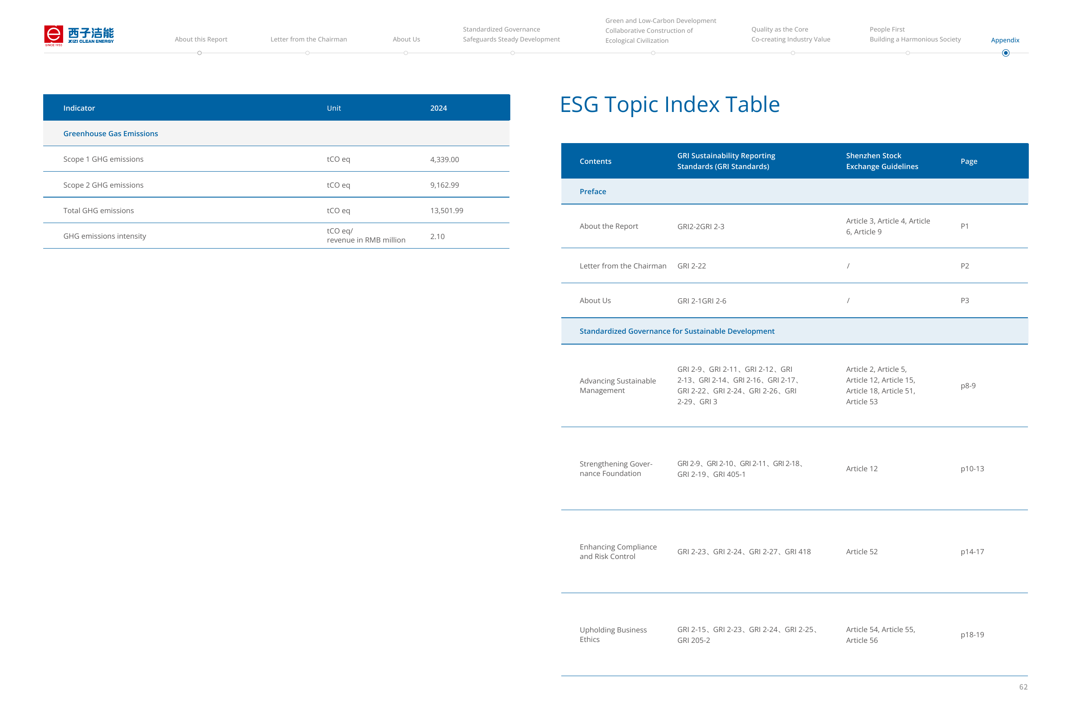Open Green and Low-Carbon Development section
The width and height of the screenshot is (1072, 728).
661,30
